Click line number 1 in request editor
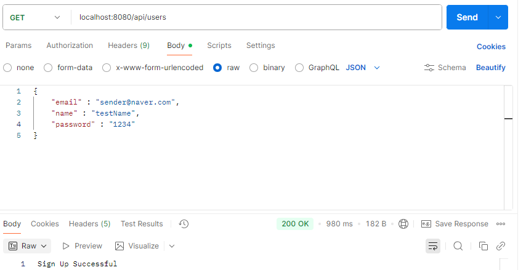 [x=18, y=91]
